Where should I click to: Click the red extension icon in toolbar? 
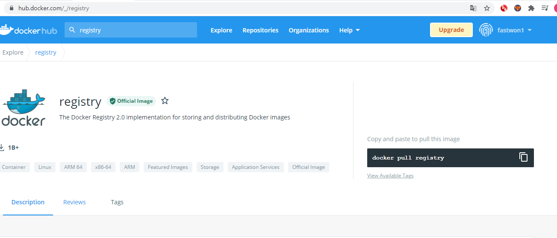pyautogui.click(x=504, y=8)
